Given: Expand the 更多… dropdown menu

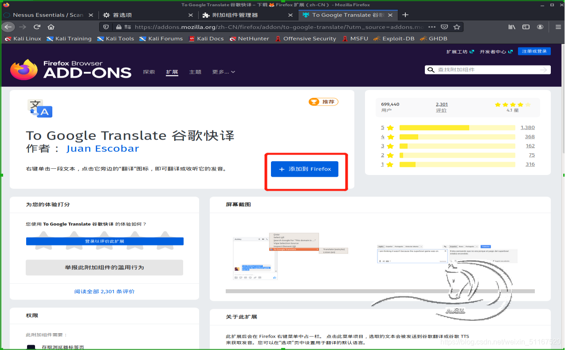Looking at the screenshot, I should point(224,72).
